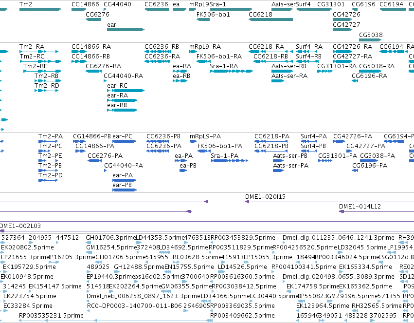Click the ear-PB protein feature
The height and width of the screenshot is (323, 414).
tap(125, 190)
